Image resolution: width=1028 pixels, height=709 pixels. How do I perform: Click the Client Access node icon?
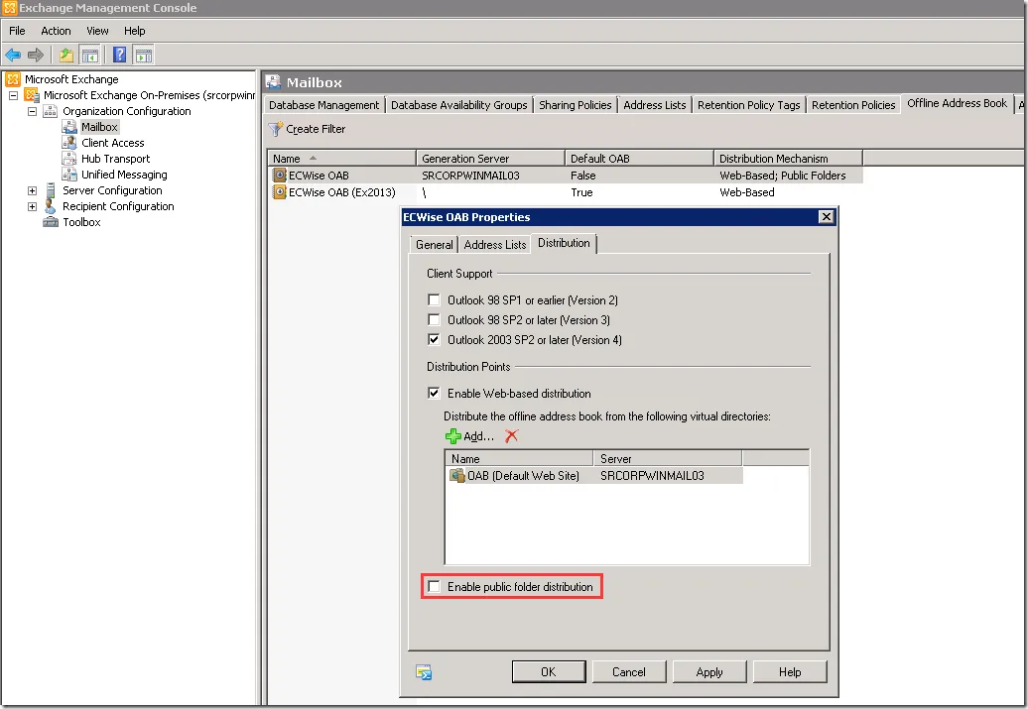[68, 143]
